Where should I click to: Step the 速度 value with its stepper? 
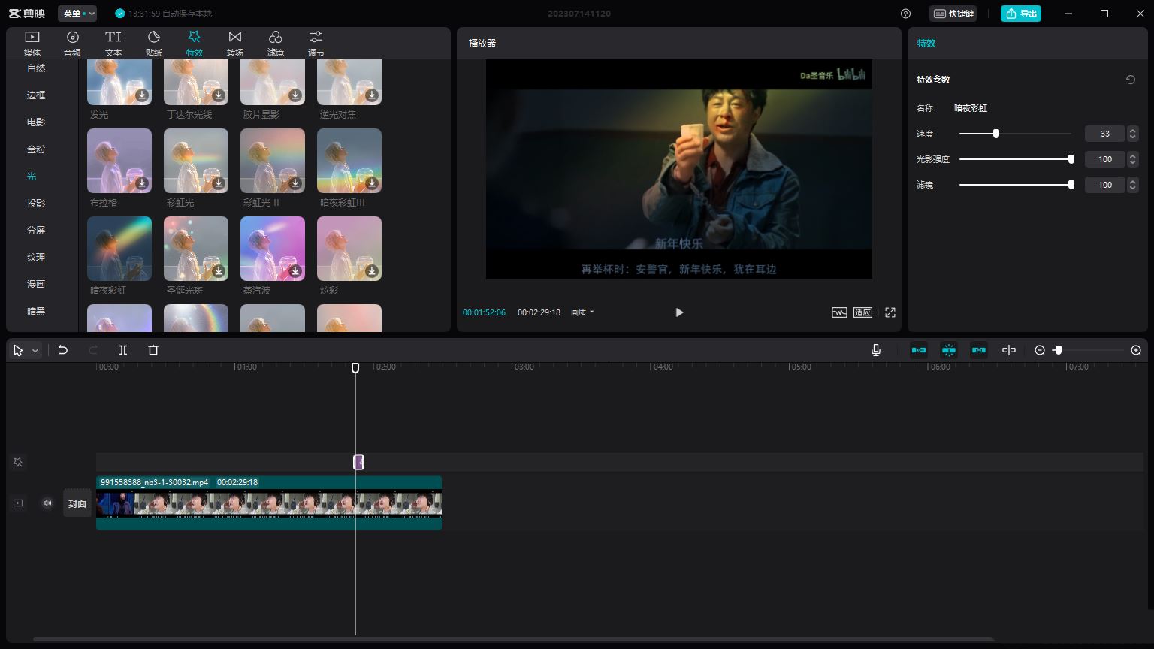(1133, 134)
